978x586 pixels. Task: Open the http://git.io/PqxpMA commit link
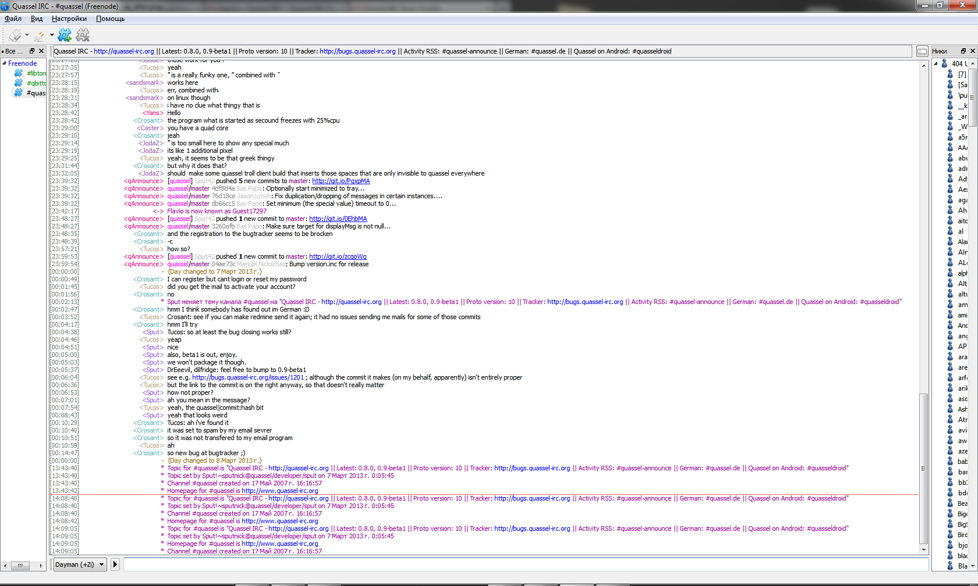341,181
